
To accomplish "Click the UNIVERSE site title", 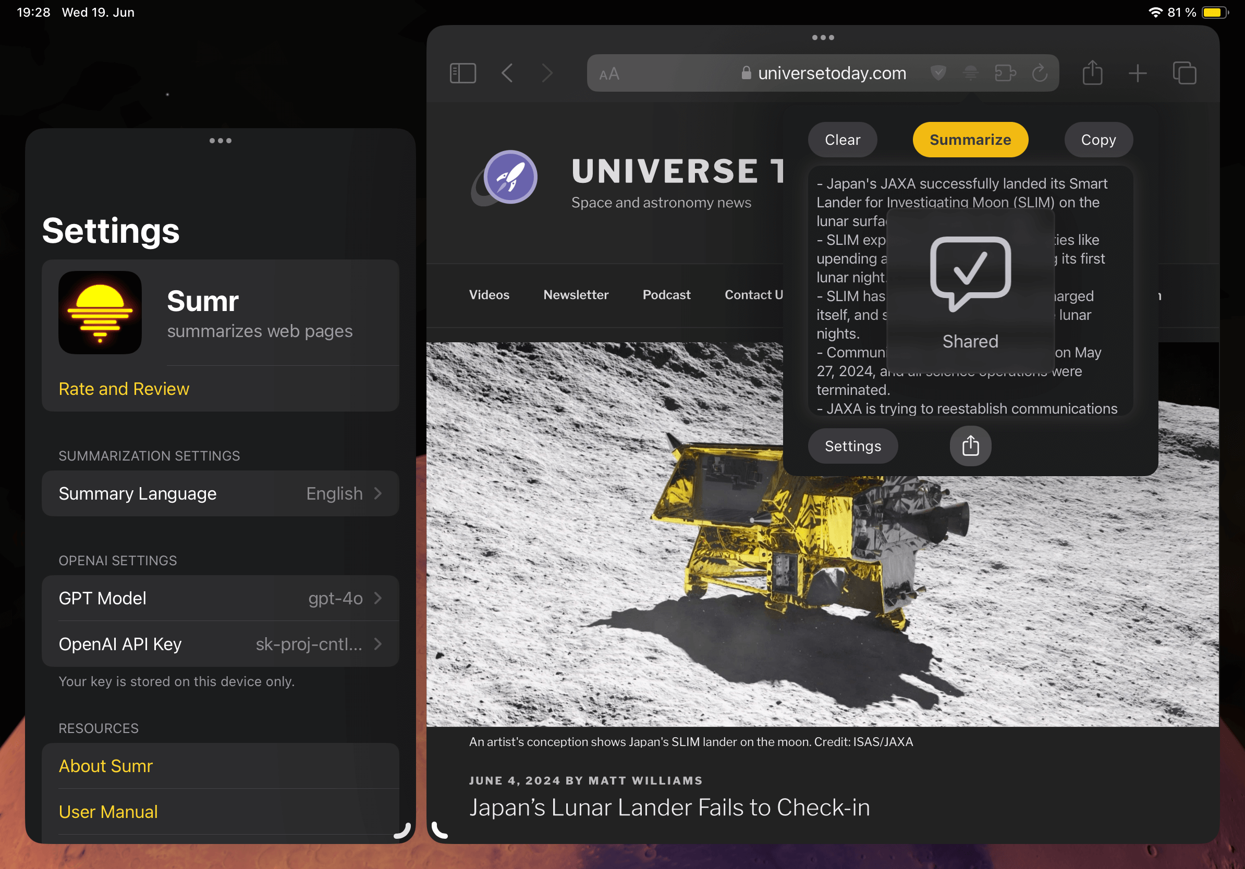I will tap(678, 171).
